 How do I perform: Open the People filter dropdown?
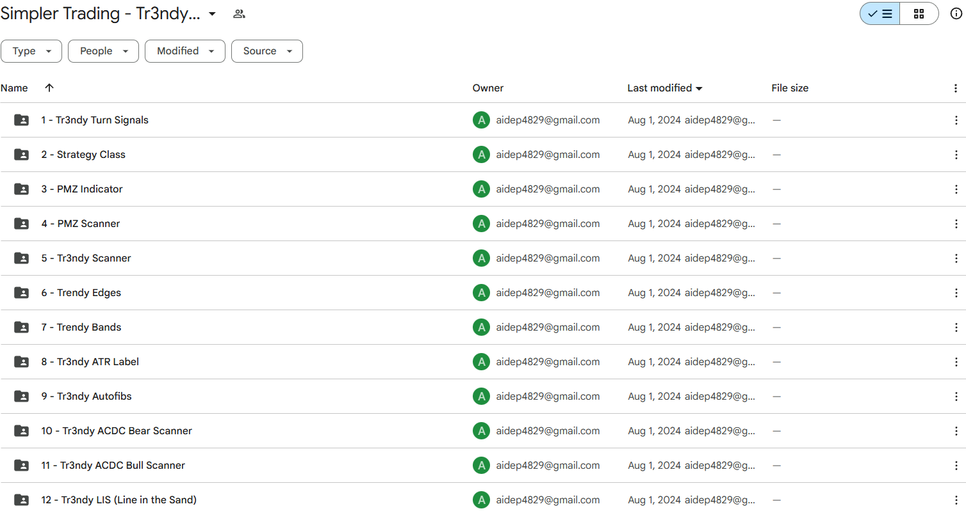[x=103, y=51]
